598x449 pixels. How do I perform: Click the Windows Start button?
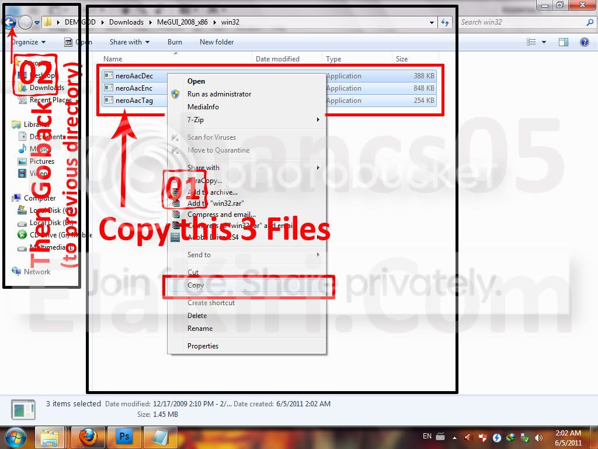pos(15,437)
